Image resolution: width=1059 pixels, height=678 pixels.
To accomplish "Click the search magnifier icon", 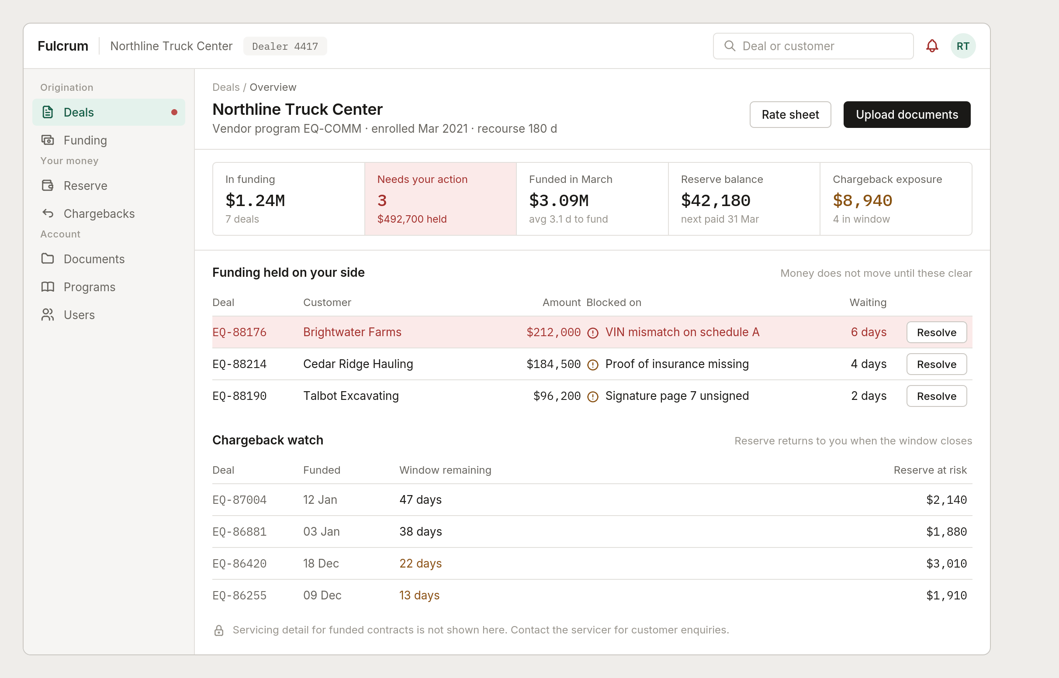I will click(x=730, y=46).
